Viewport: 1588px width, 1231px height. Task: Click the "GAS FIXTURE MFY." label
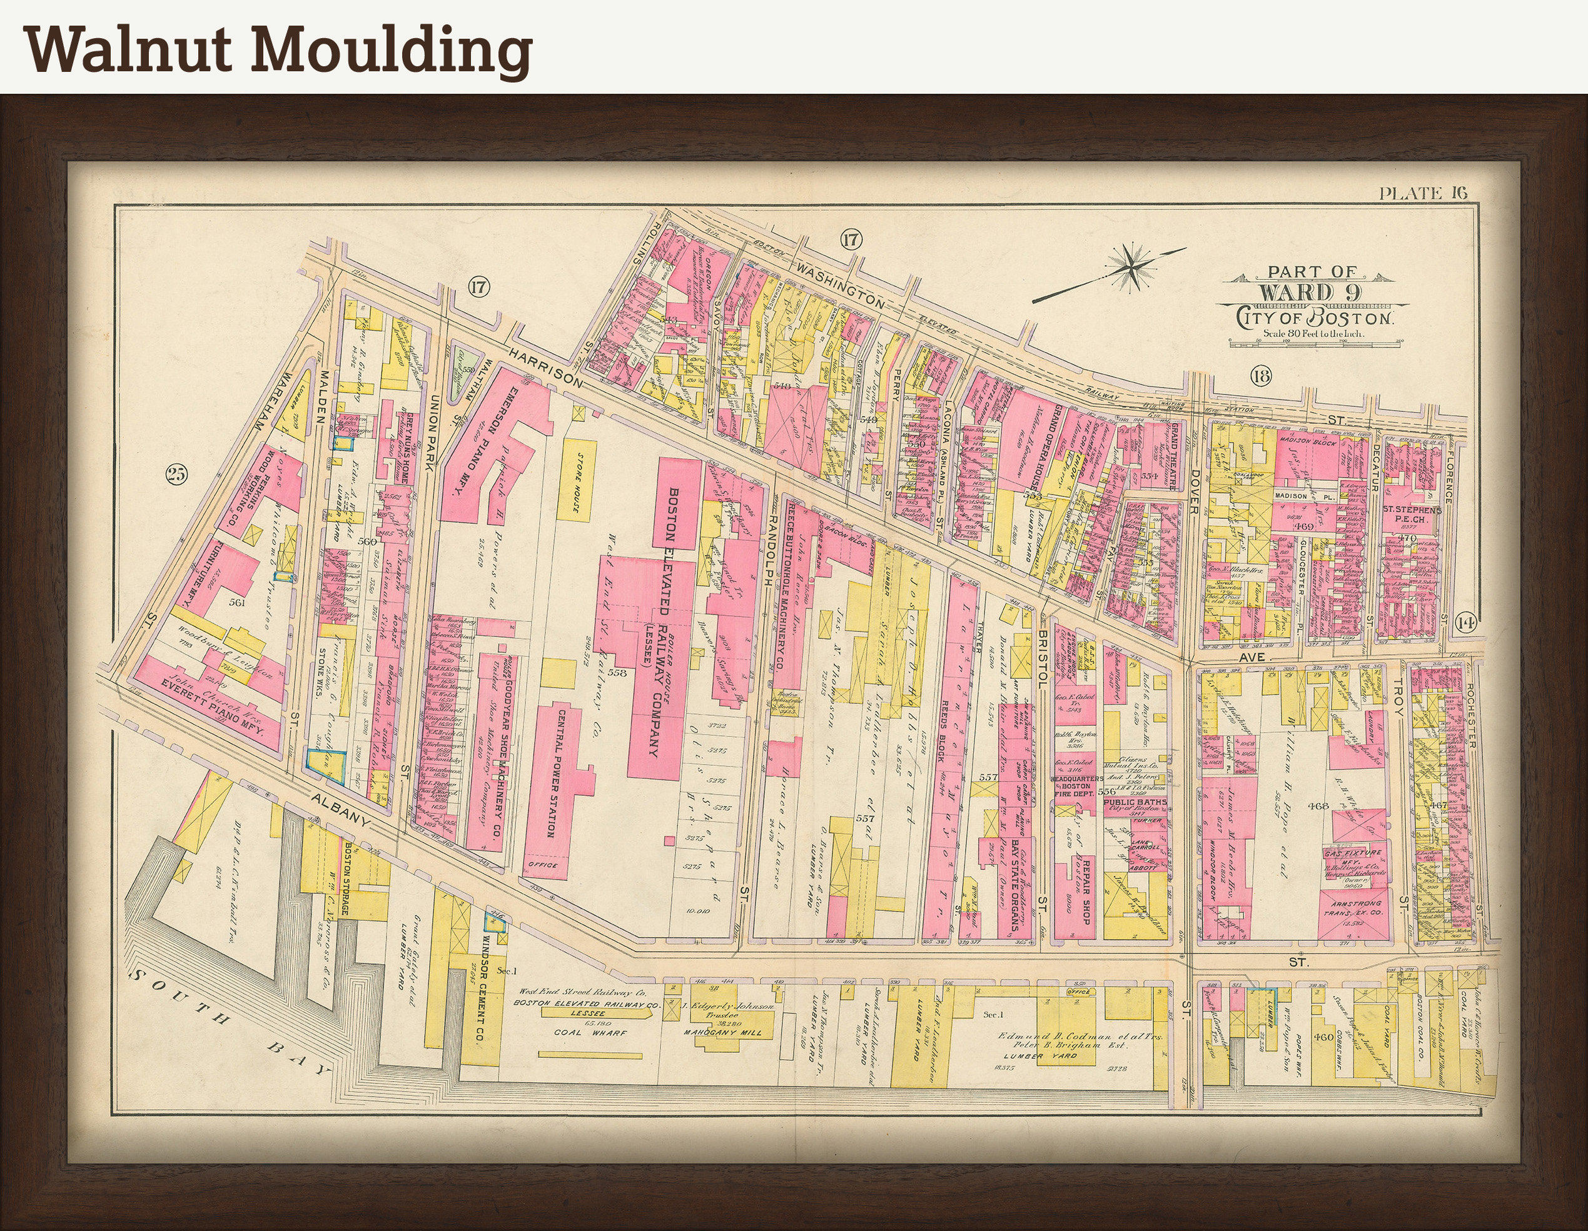tap(1354, 857)
